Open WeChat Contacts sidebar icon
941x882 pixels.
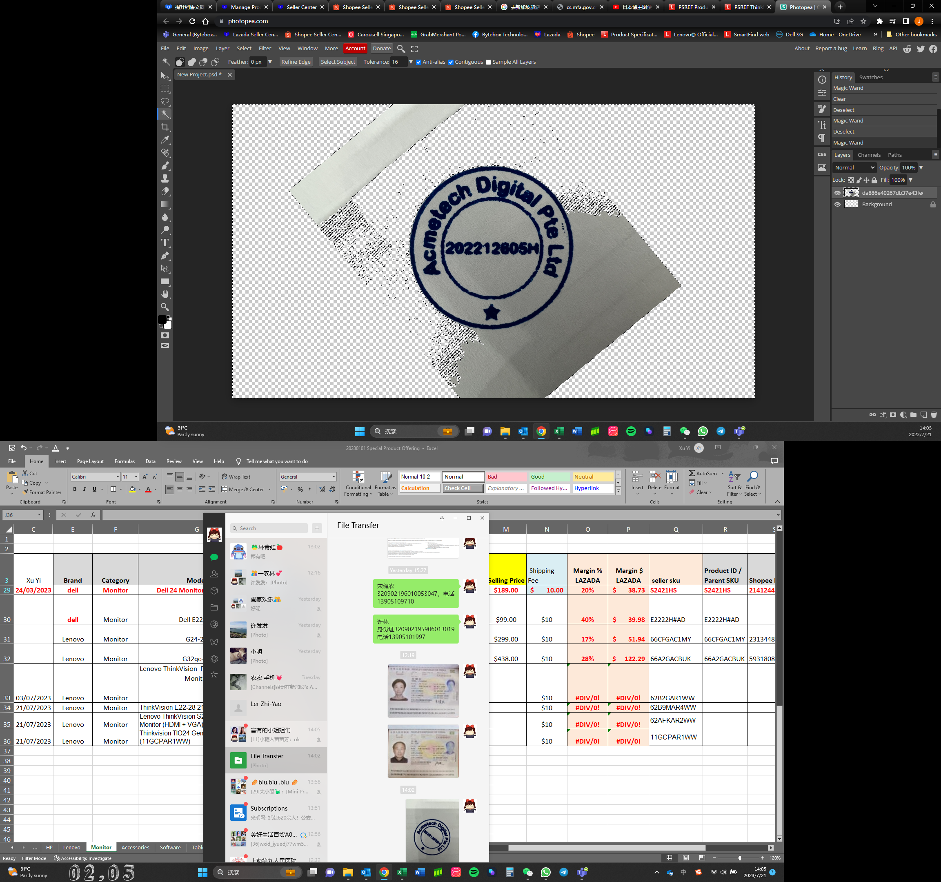[214, 574]
